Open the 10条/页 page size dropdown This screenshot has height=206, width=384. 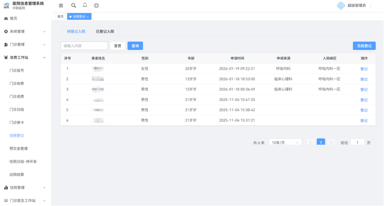pyautogui.click(x=285, y=142)
